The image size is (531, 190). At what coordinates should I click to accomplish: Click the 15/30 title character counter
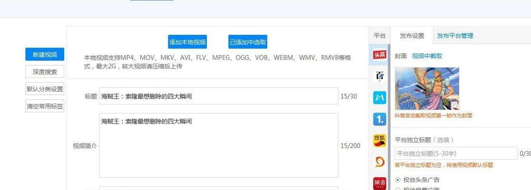tap(348, 96)
